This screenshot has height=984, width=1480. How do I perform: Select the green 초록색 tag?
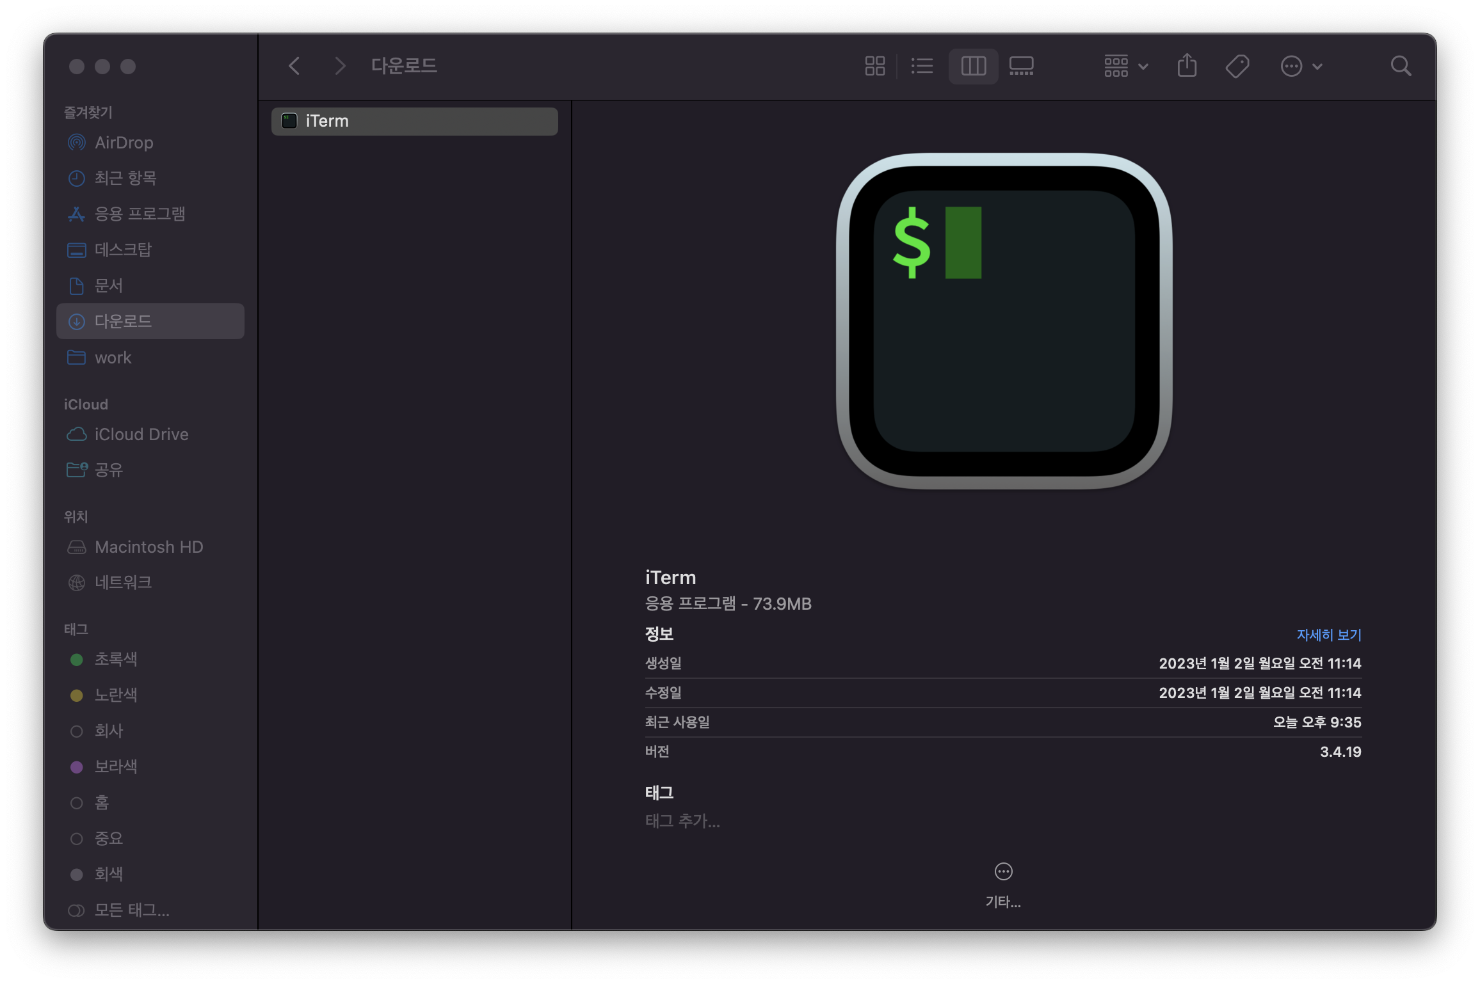coord(150,660)
